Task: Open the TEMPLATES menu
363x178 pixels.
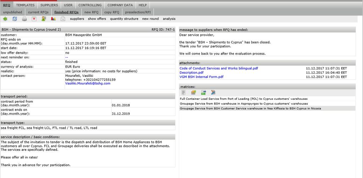Action: tap(25, 5)
